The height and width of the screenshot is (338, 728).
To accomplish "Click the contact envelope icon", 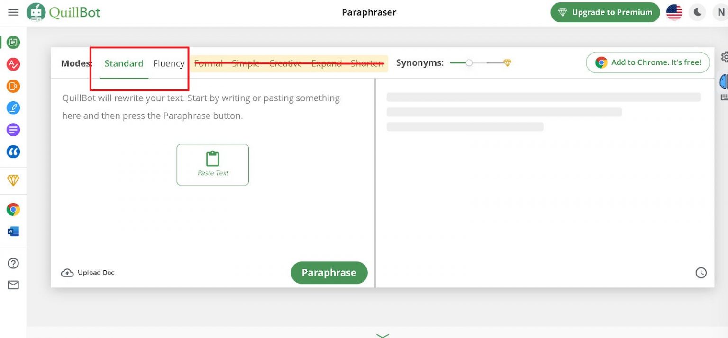I will (x=13, y=285).
